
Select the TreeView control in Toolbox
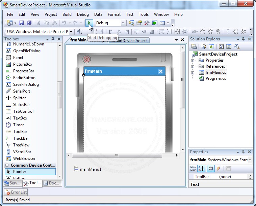pos(21,145)
